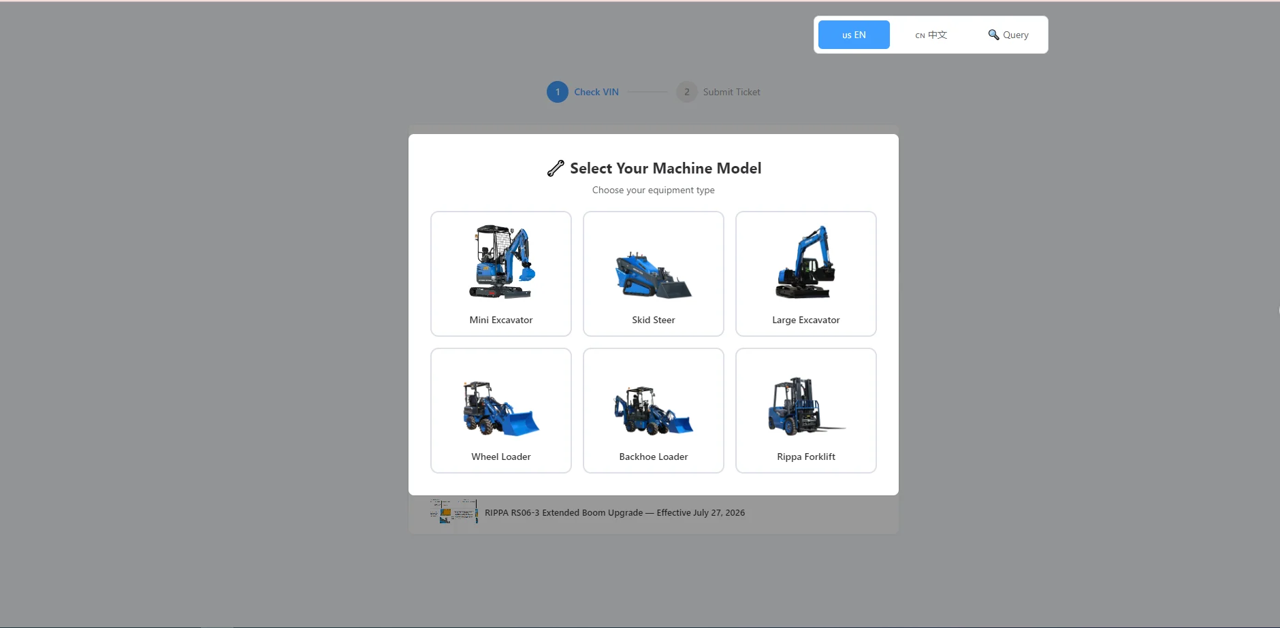Switch language to US EN

click(x=854, y=35)
